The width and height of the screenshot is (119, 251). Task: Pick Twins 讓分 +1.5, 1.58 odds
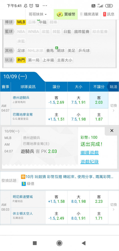[56, 199]
